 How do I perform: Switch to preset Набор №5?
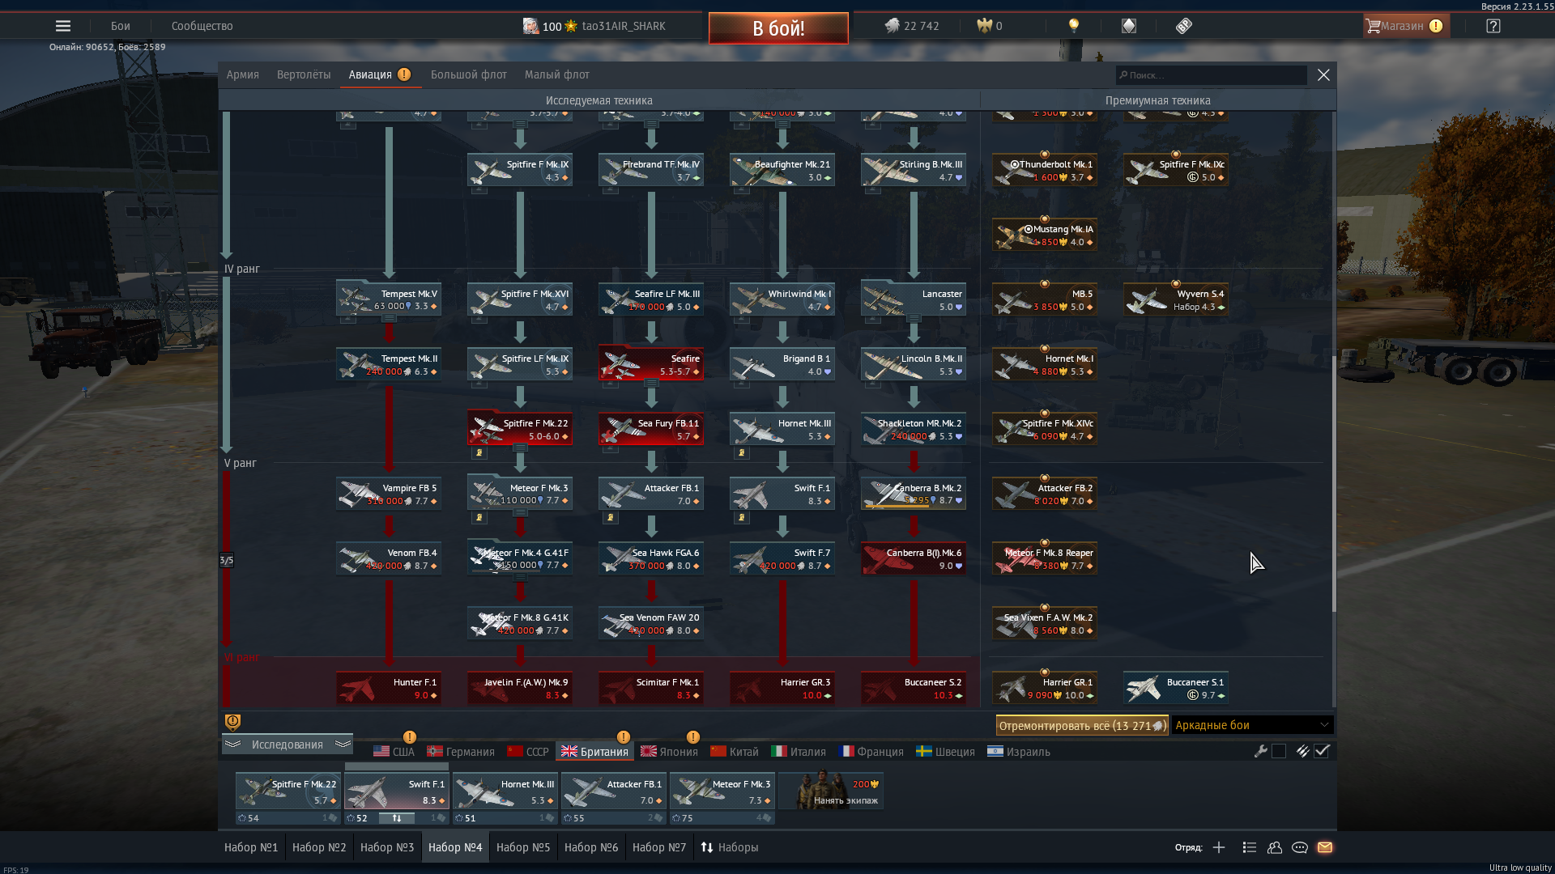point(523,847)
